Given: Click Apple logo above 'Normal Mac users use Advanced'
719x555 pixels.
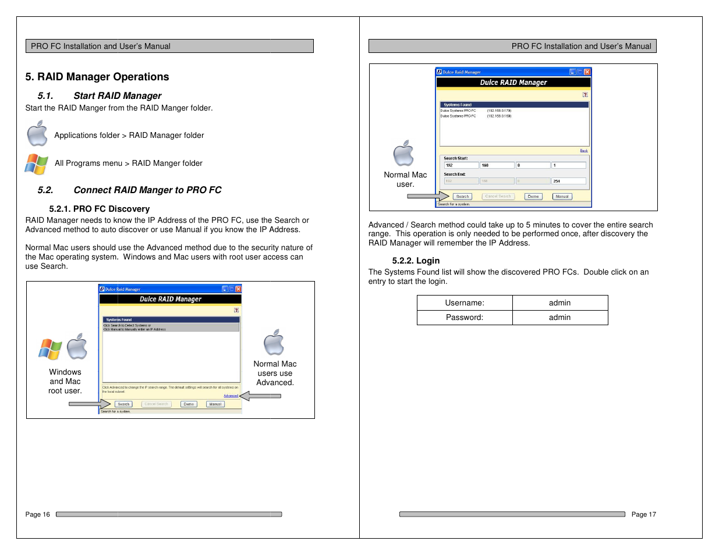Looking at the screenshot, I should coord(274,342).
